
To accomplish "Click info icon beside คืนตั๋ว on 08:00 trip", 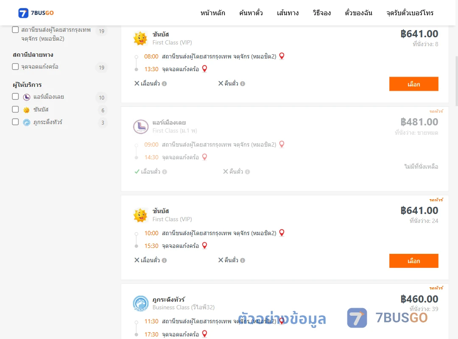I will [x=243, y=84].
